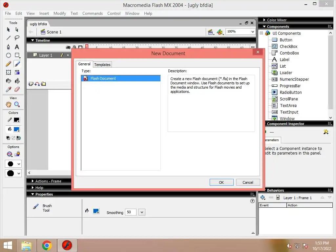Select the Subselection tool
The image size is (336, 252).
17,29
